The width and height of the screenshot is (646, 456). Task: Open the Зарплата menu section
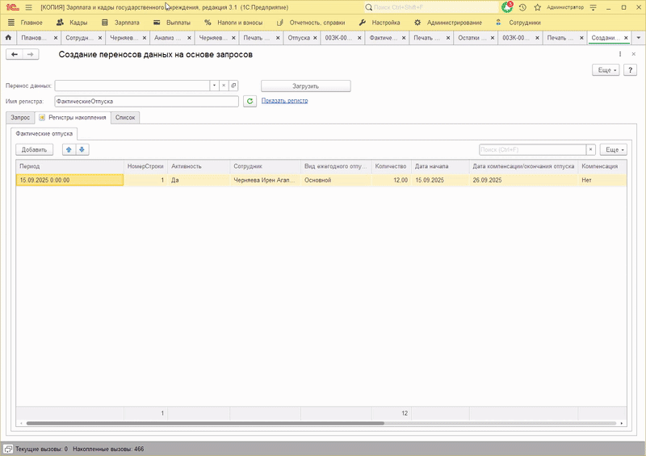(120, 23)
